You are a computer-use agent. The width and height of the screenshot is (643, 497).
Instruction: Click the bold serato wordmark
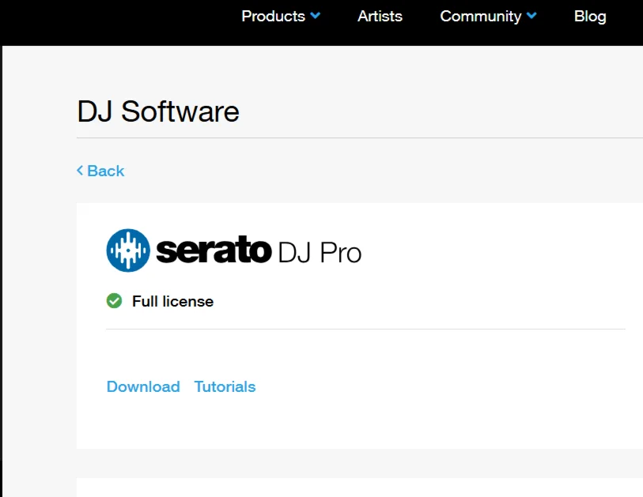214,251
